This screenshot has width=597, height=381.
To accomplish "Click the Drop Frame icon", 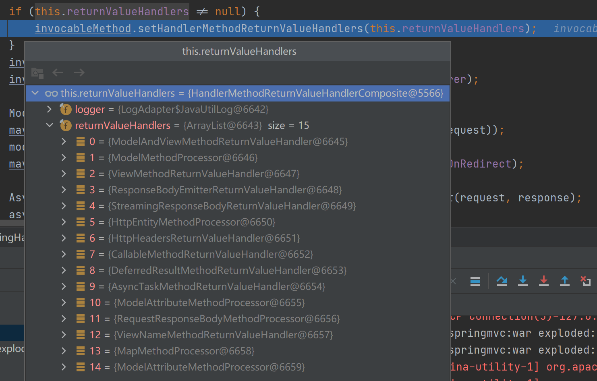I will coord(585,281).
